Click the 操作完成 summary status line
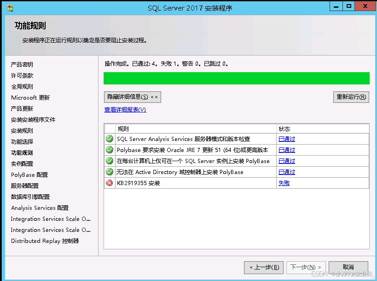The image size is (377, 281). [x=166, y=64]
